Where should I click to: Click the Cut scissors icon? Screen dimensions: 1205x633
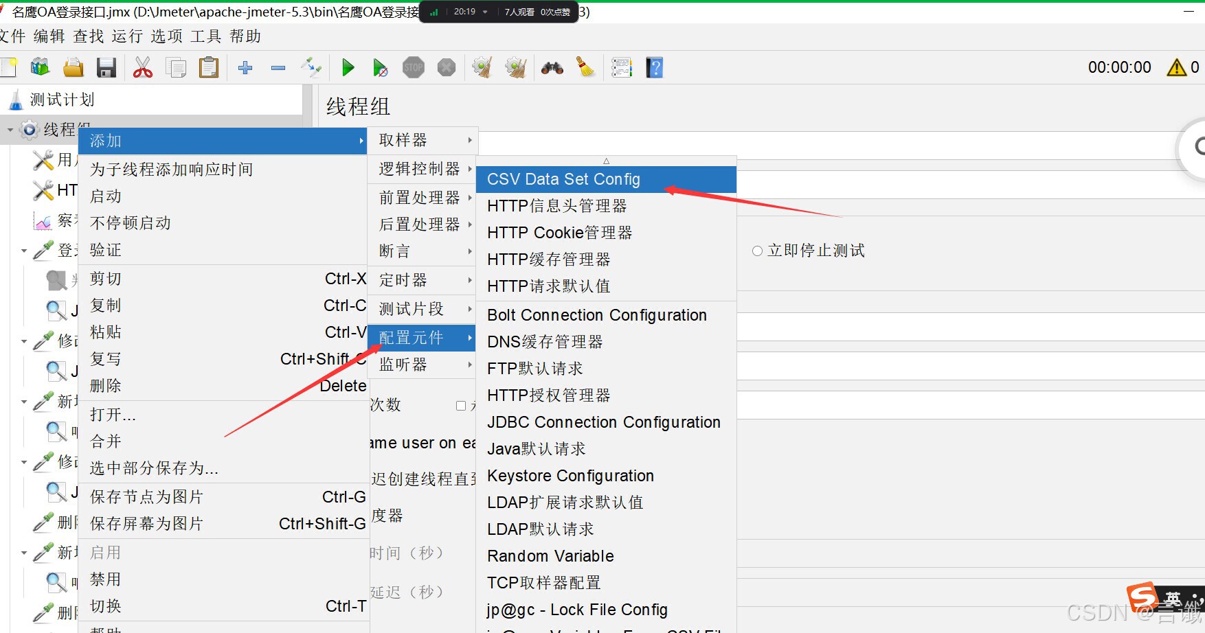coord(143,67)
